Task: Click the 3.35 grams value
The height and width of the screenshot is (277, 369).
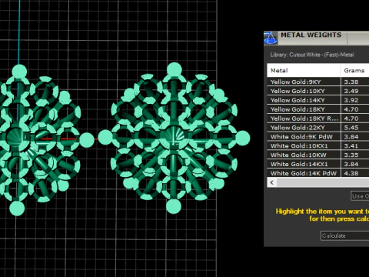Action: pyautogui.click(x=351, y=155)
